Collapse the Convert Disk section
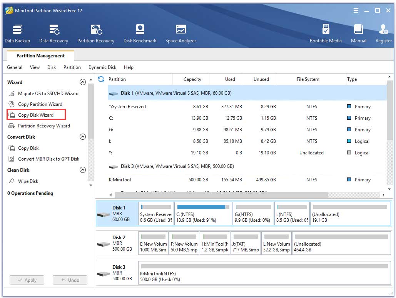 (x=83, y=137)
